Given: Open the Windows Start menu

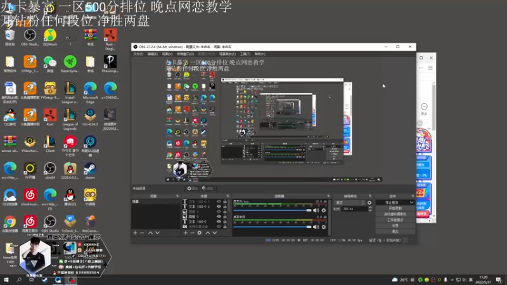Looking at the screenshot, I should click(6, 280).
